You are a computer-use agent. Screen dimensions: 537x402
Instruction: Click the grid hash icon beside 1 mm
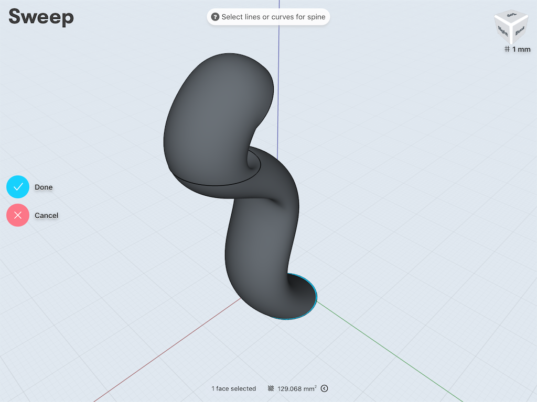(x=507, y=49)
